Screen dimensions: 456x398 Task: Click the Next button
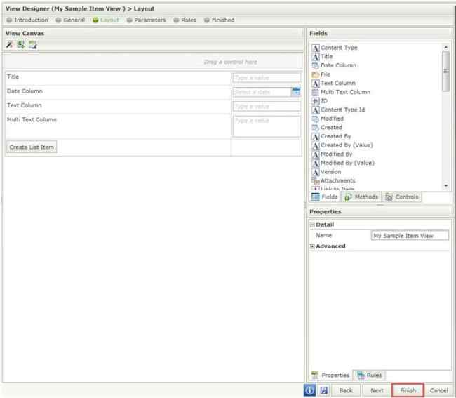377,390
